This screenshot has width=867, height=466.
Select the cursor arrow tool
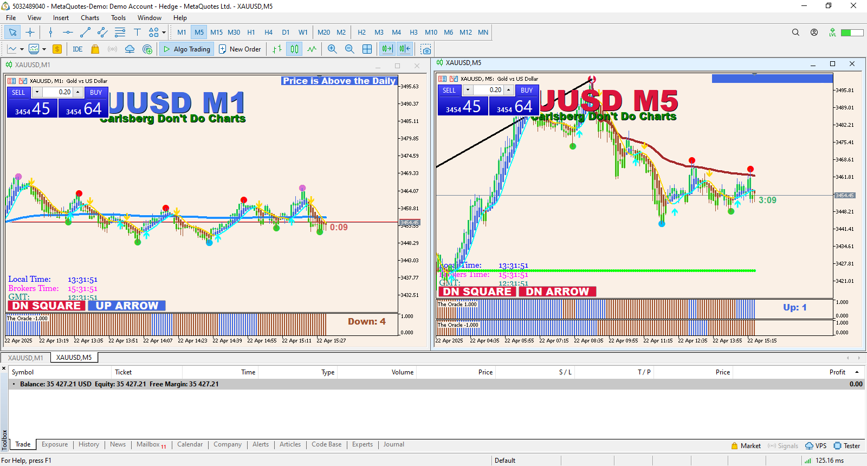pos(12,33)
